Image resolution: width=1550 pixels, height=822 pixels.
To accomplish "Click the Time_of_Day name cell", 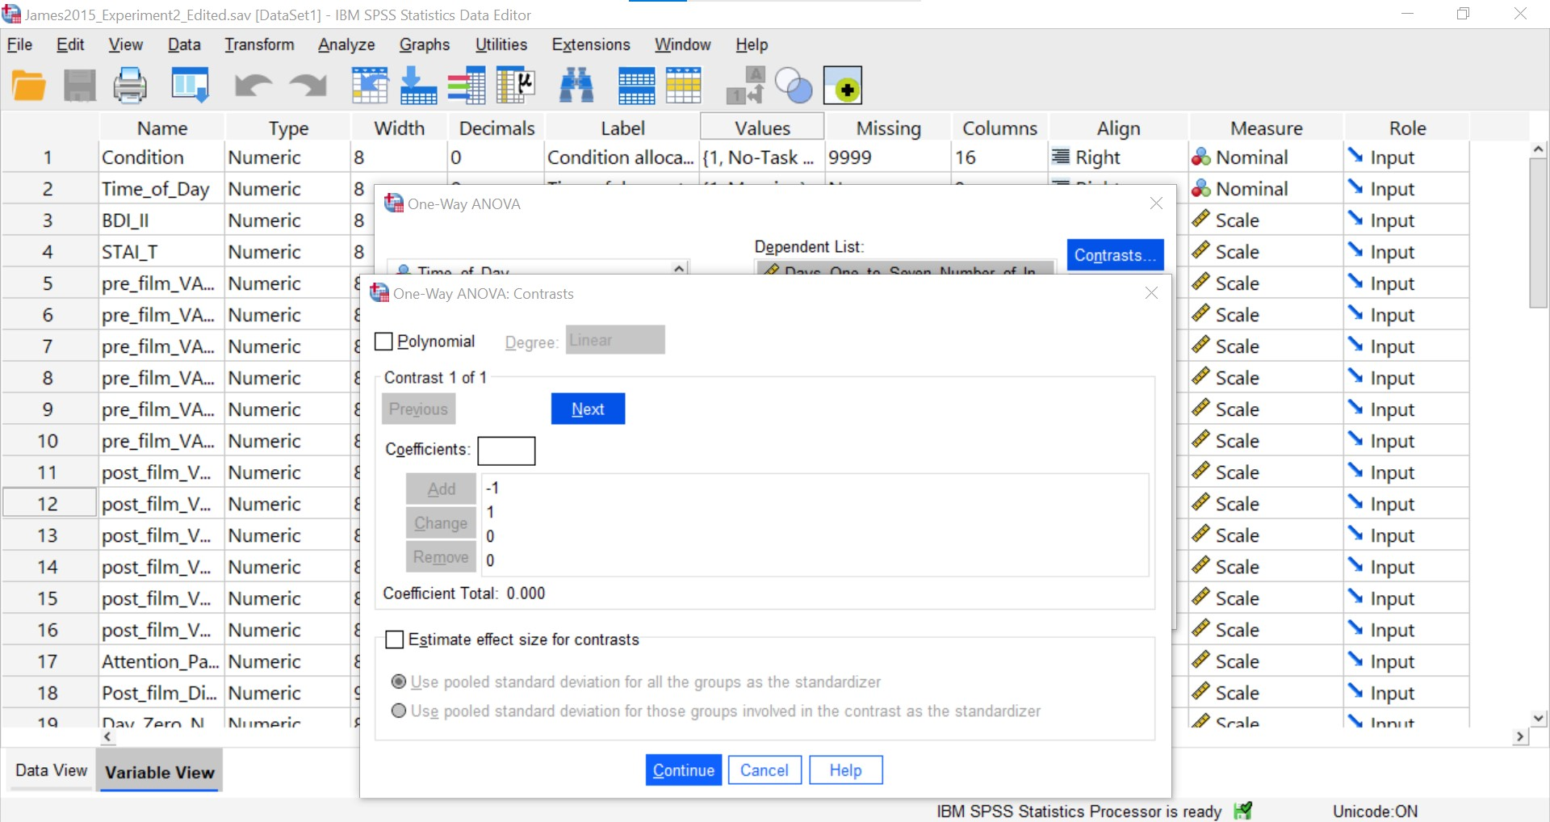I will point(161,188).
